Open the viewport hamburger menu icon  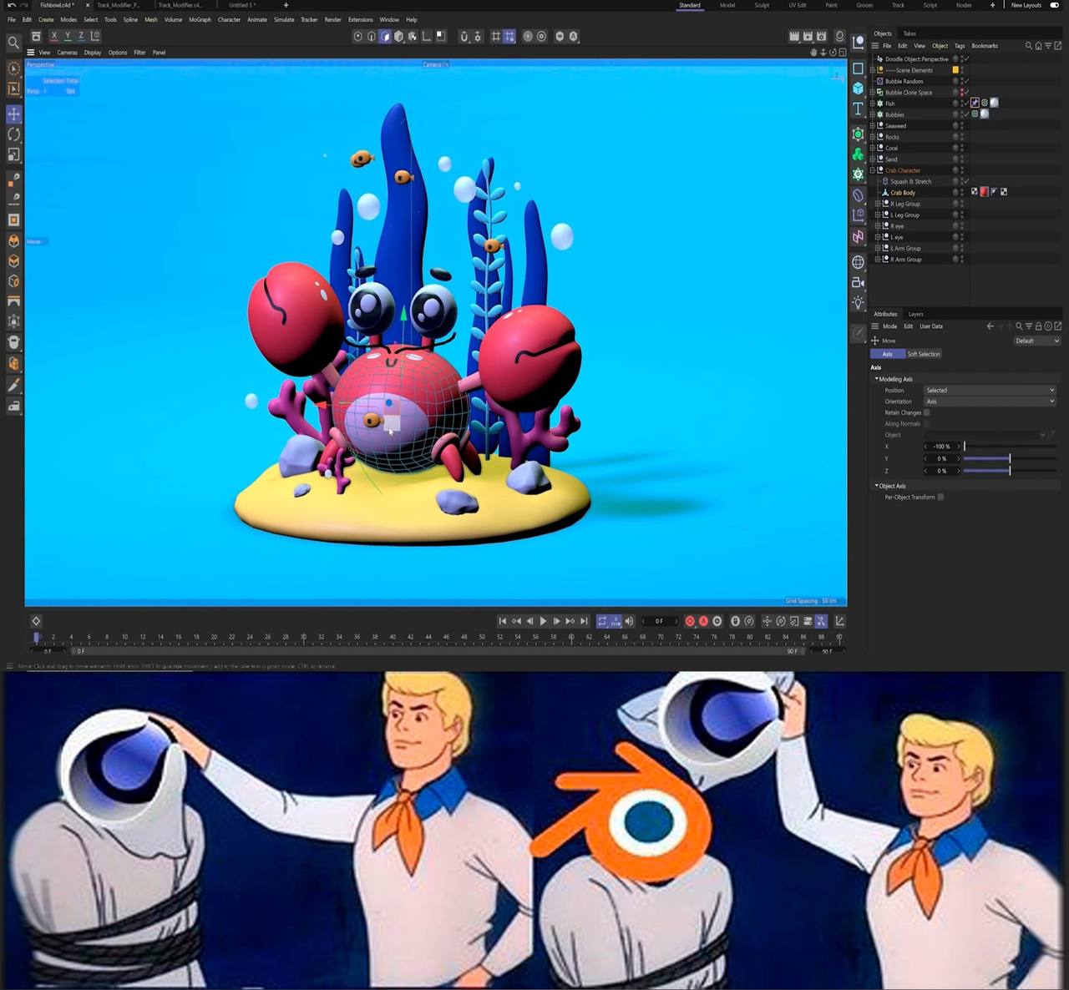click(31, 53)
